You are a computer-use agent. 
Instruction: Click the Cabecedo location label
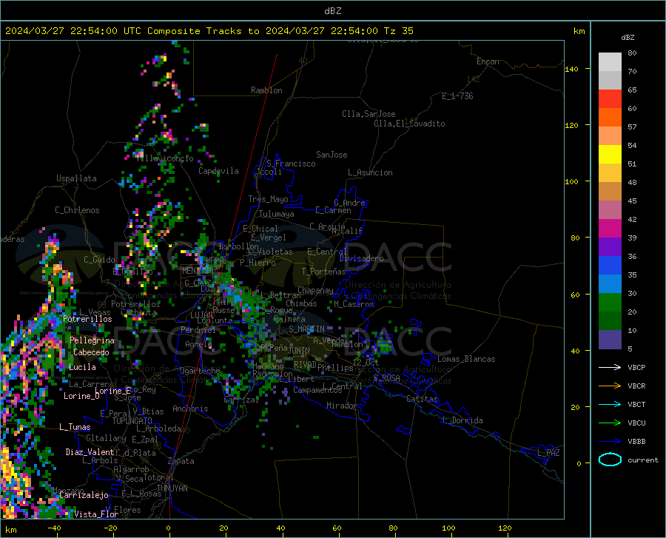[x=91, y=352]
